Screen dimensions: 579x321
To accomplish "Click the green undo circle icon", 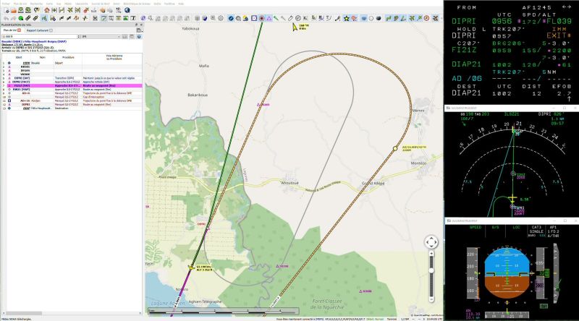I will click(x=21, y=18).
